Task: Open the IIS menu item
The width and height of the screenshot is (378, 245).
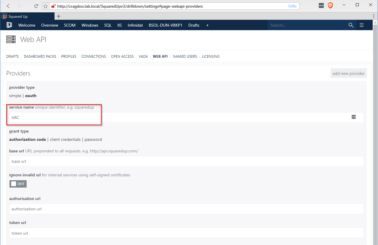Action: [120, 25]
